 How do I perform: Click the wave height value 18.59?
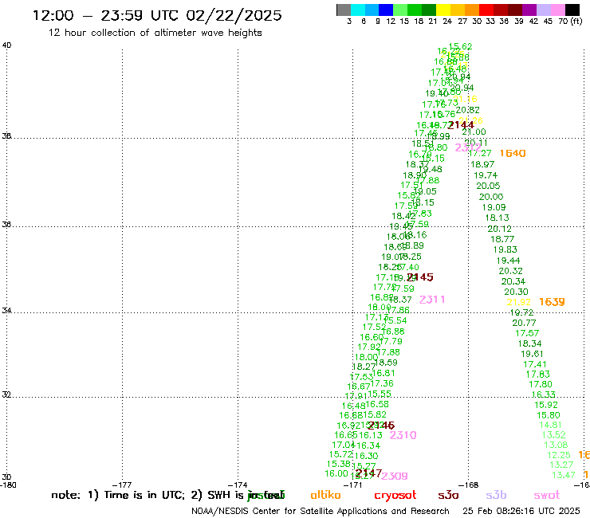tap(386, 363)
